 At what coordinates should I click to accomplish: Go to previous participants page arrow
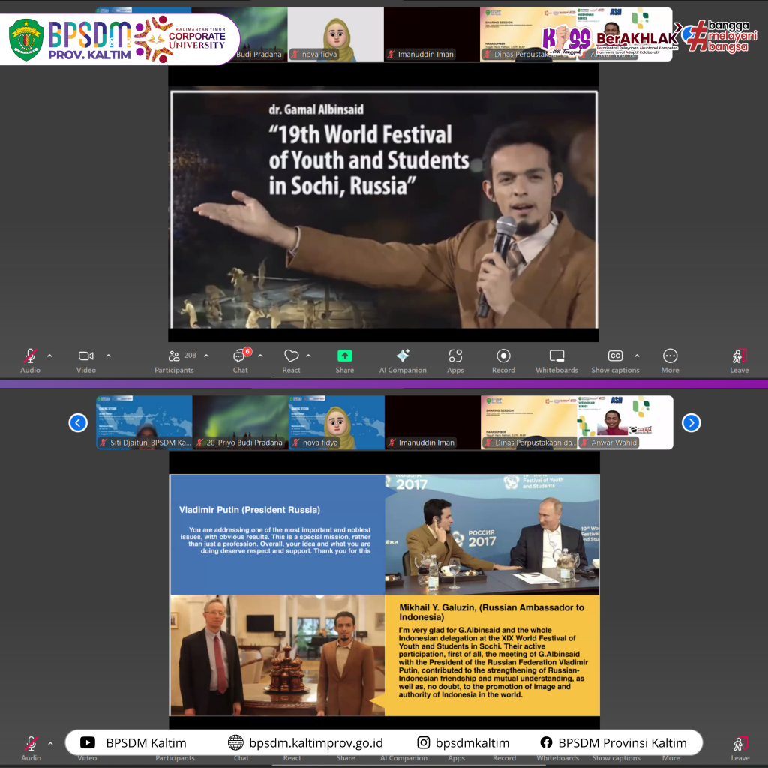click(78, 423)
